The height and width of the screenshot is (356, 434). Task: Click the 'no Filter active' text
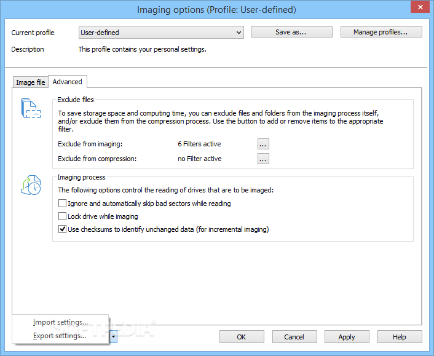[200, 159]
